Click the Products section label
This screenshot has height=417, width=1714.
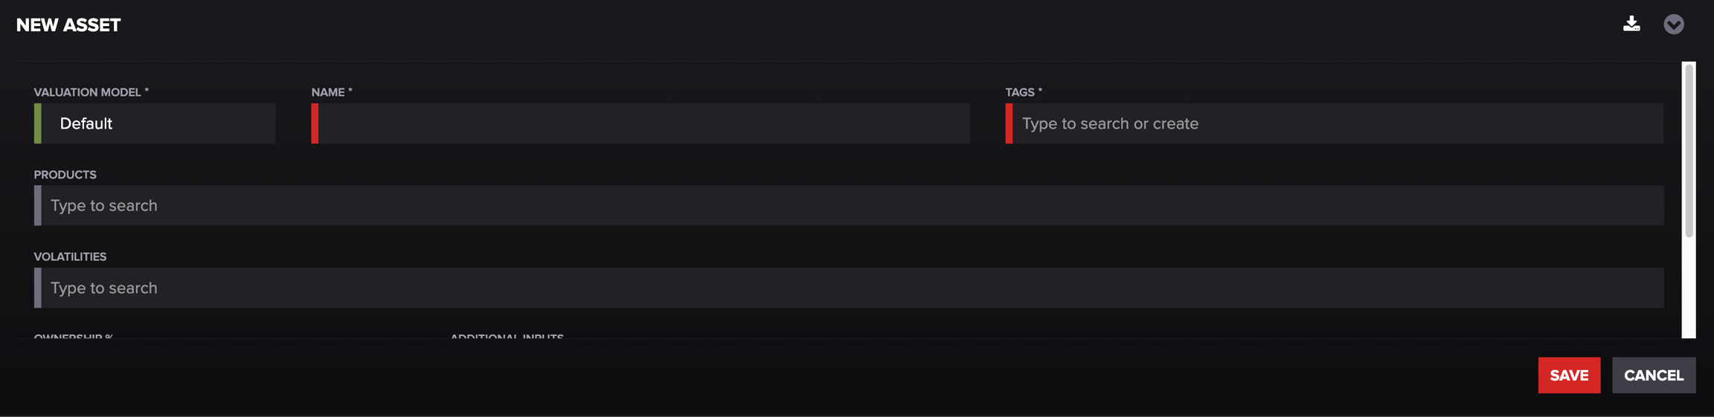pyautogui.click(x=65, y=175)
